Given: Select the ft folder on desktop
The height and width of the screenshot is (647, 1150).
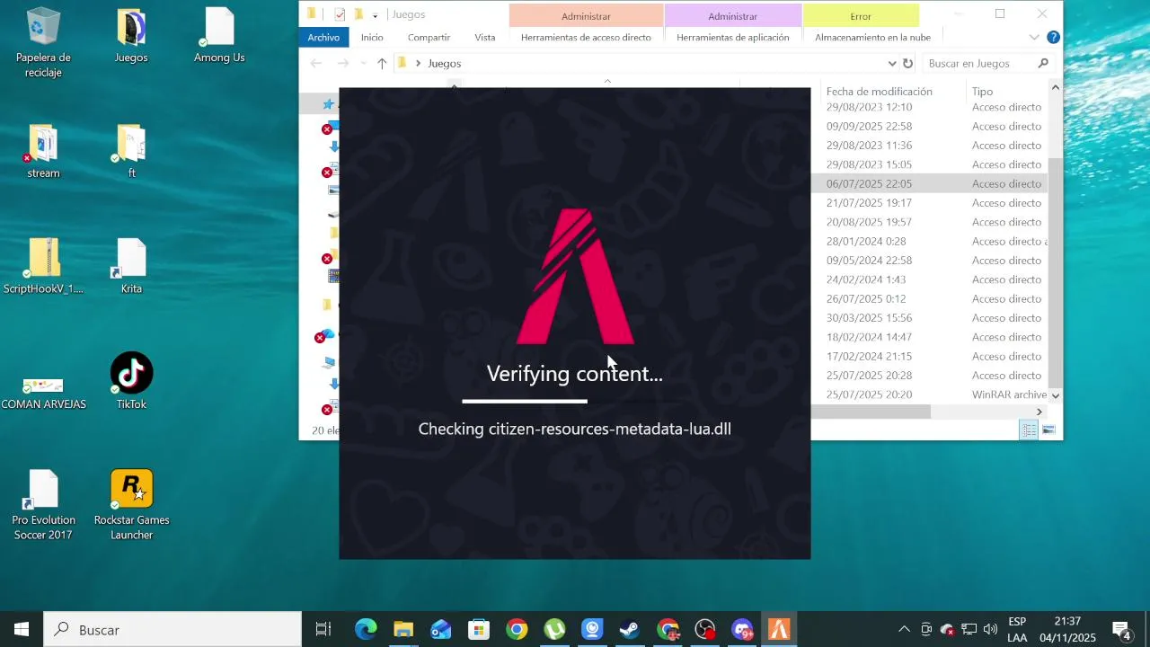Looking at the screenshot, I should (131, 151).
